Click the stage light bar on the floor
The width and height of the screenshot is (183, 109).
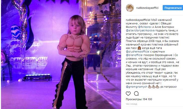[x=37, y=78]
